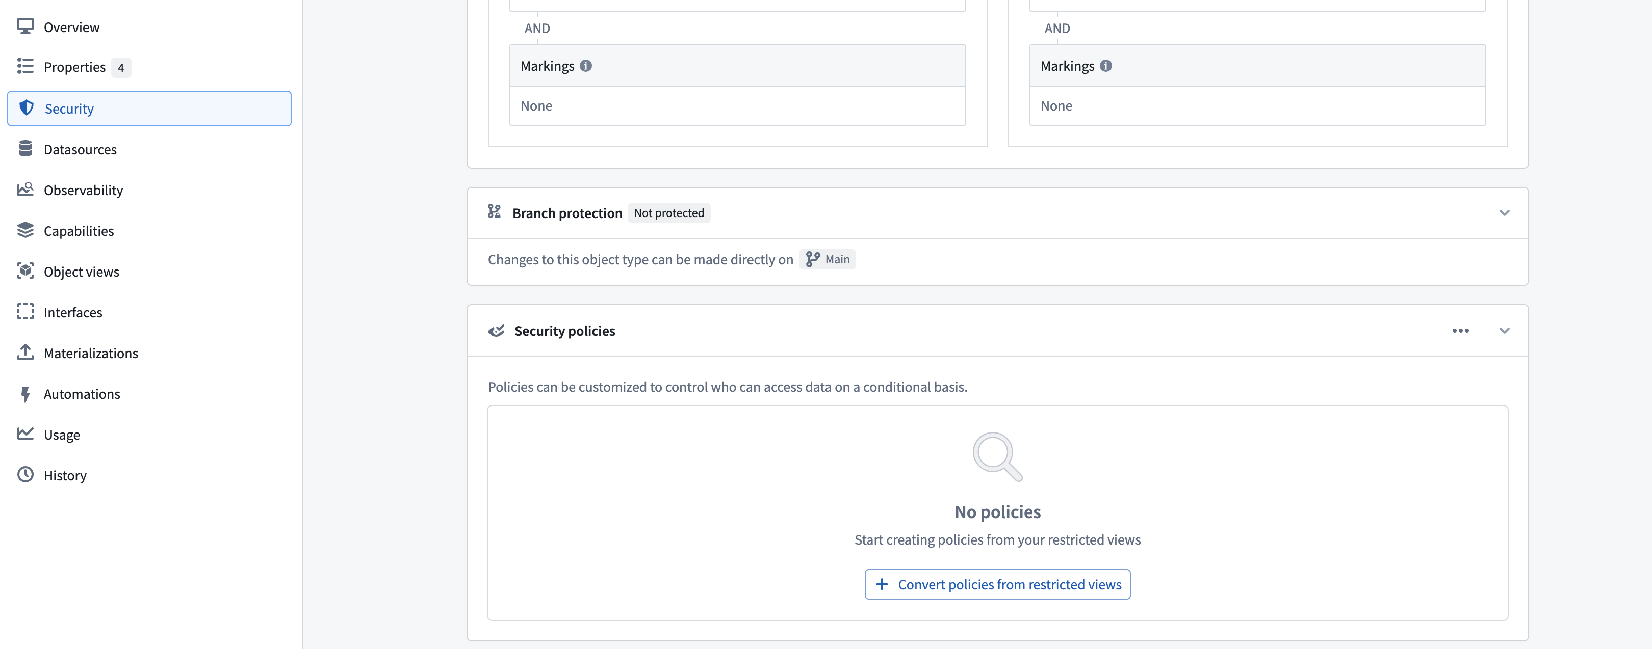Viewport: 1652px width, 649px height.
Task: Open the Properties section
Action: (74, 67)
